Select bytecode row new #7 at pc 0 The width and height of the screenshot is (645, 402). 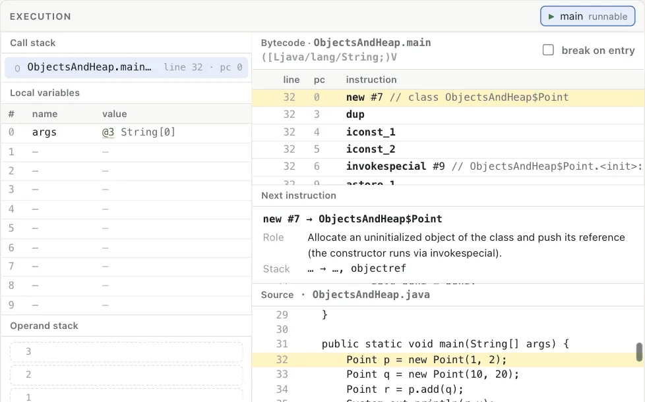click(x=448, y=97)
